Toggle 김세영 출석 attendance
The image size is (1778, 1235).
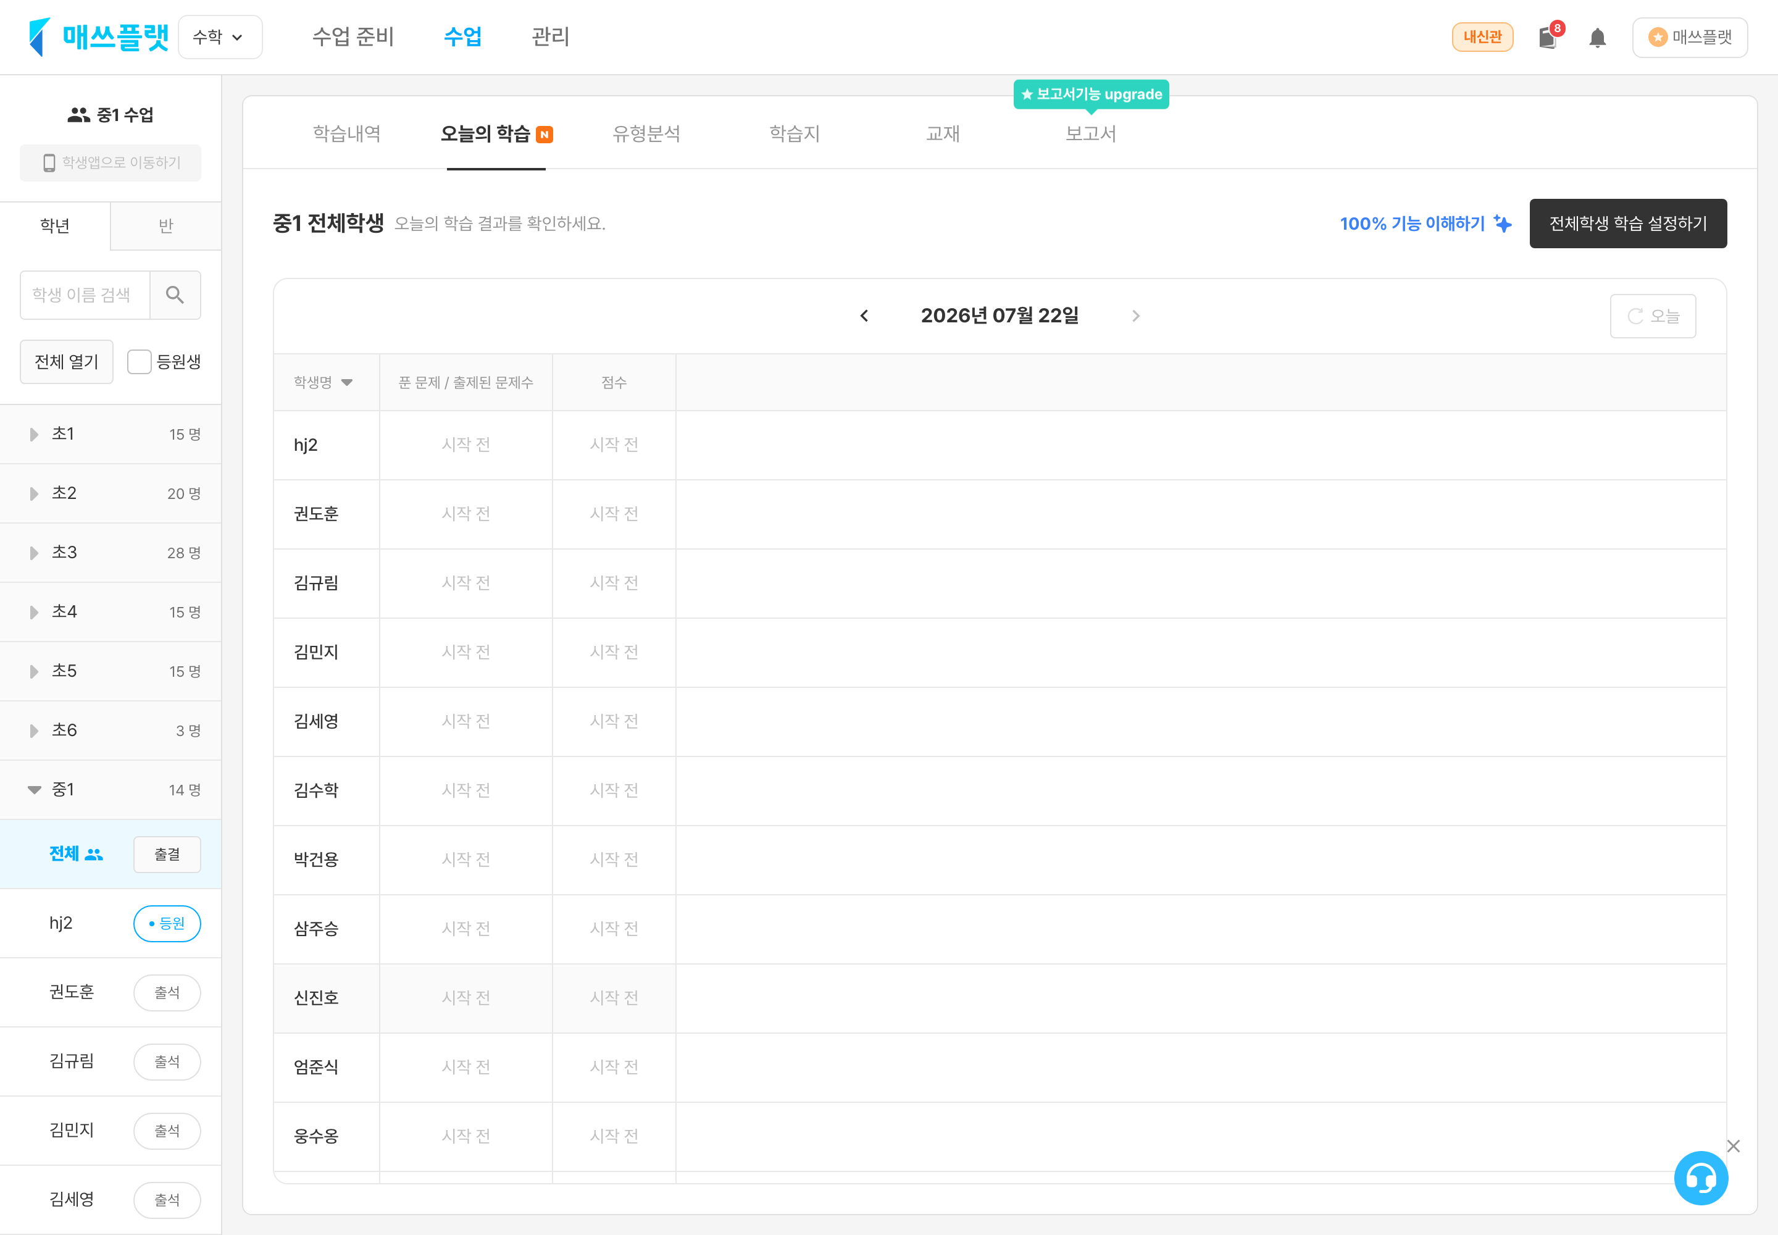(167, 1199)
